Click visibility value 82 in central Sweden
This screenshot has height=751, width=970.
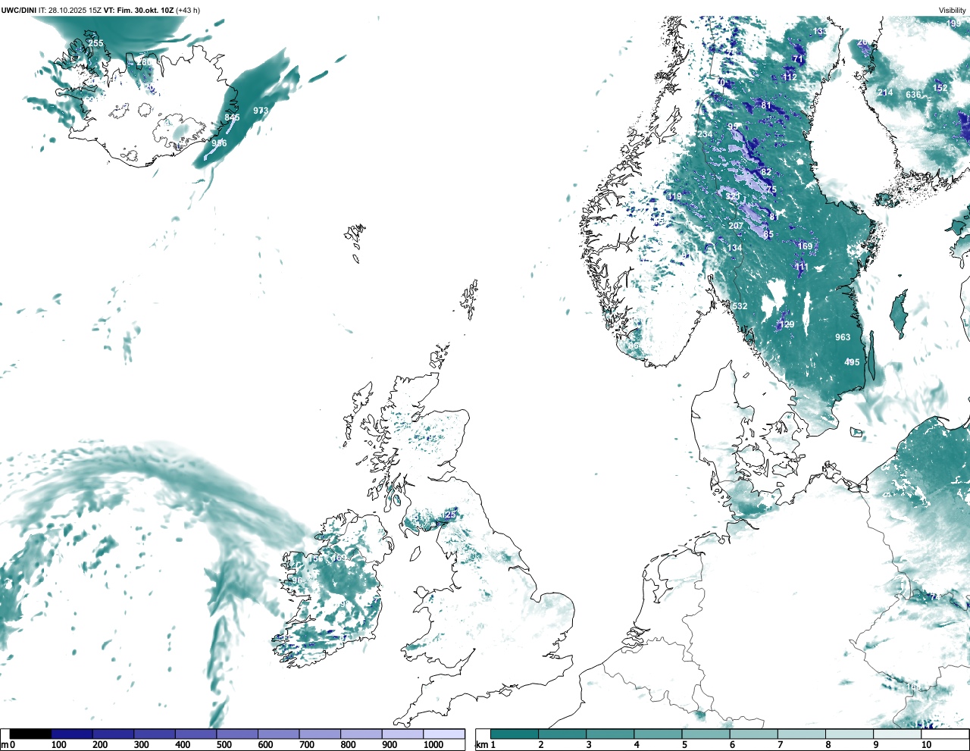766,173
